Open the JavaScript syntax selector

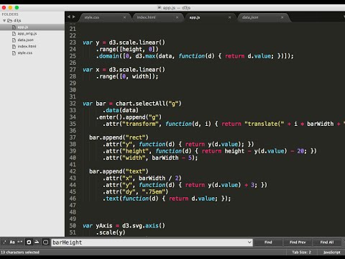pyautogui.click(x=331, y=253)
